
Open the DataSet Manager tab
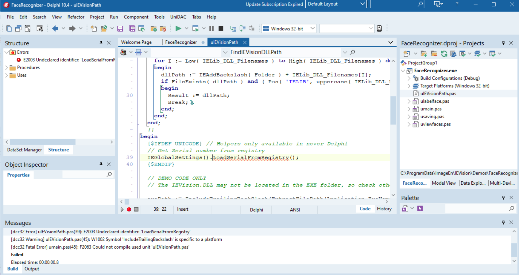click(x=25, y=150)
